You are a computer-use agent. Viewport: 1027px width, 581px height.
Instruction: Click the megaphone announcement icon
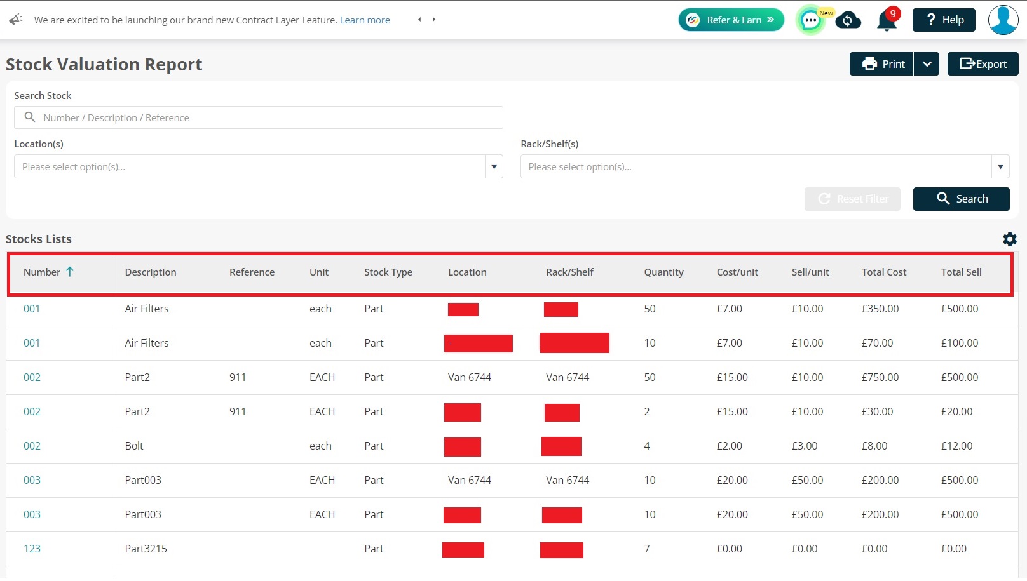tap(16, 19)
